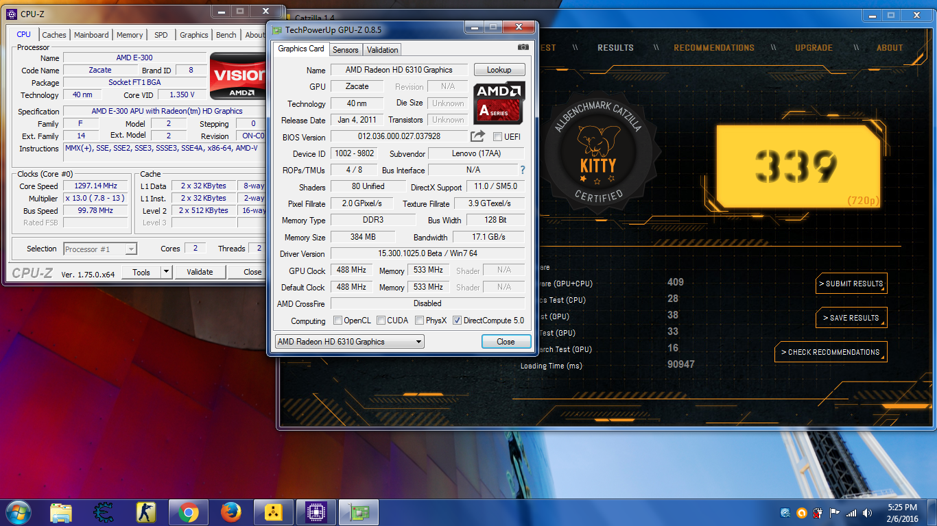The image size is (937, 526).
Task: Open Firefox from the taskbar
Action: 231,512
